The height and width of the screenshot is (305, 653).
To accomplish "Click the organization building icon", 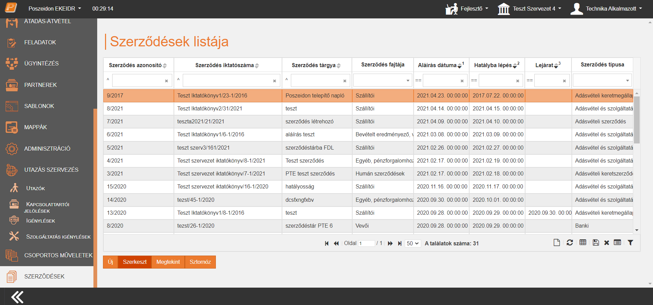I will coord(504,9).
